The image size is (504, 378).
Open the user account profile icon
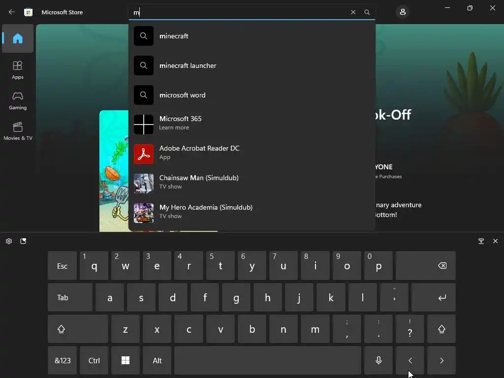[x=403, y=12]
